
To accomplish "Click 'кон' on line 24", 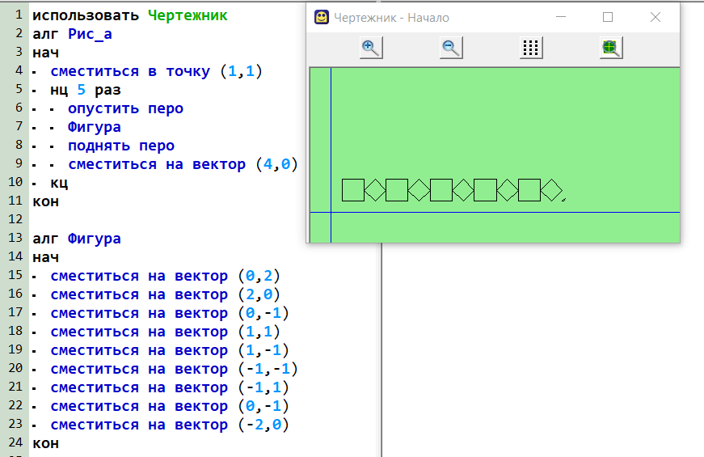I will pyautogui.click(x=46, y=443).
